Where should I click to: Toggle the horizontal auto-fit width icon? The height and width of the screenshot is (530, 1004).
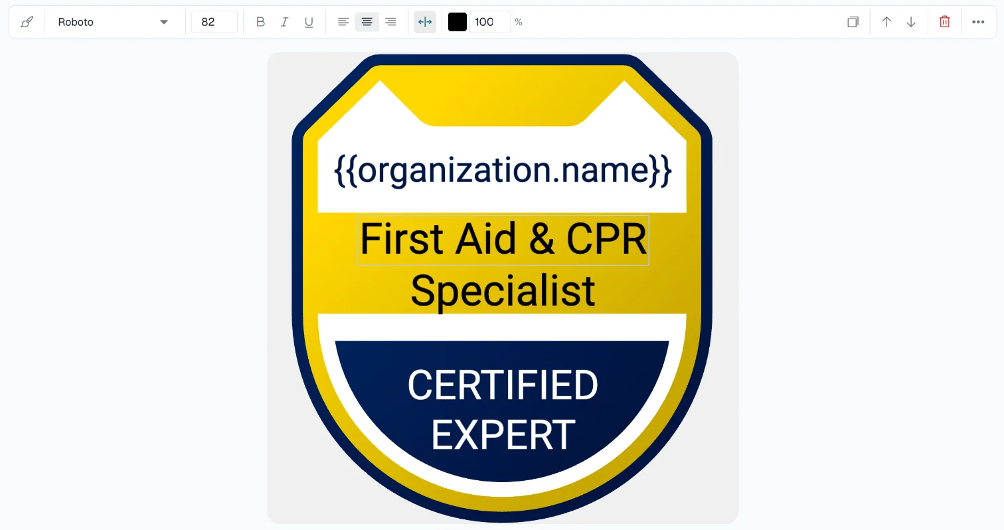[425, 22]
